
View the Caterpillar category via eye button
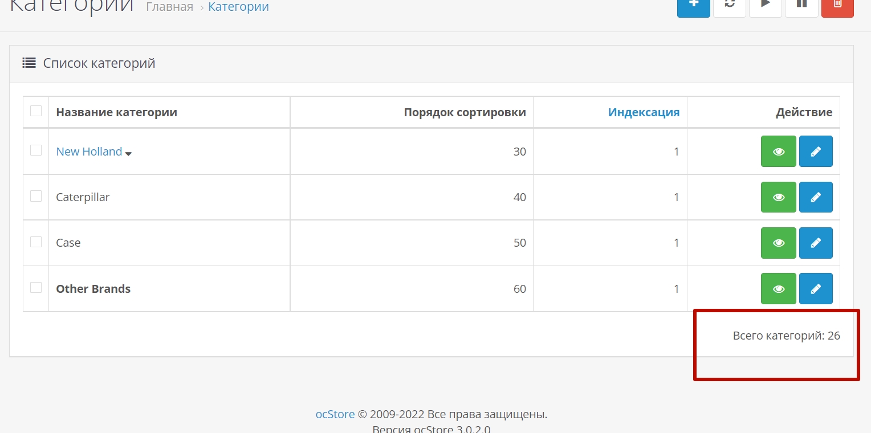[778, 197]
